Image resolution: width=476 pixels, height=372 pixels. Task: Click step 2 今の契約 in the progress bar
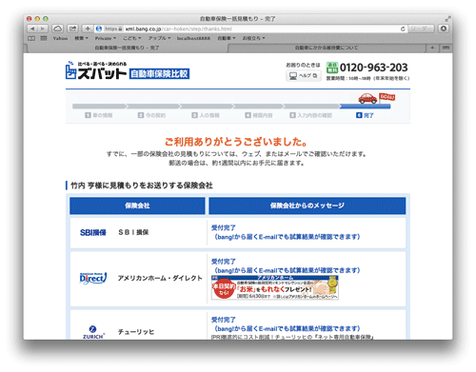point(151,115)
